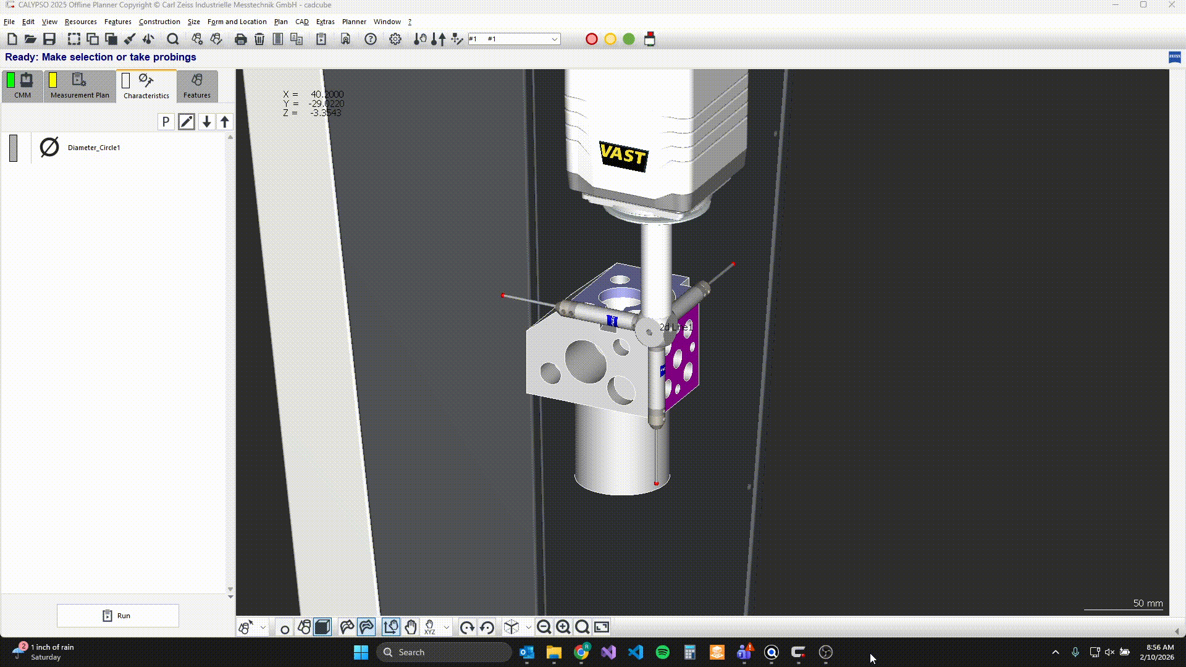Switch to the Features tab

pyautogui.click(x=196, y=86)
